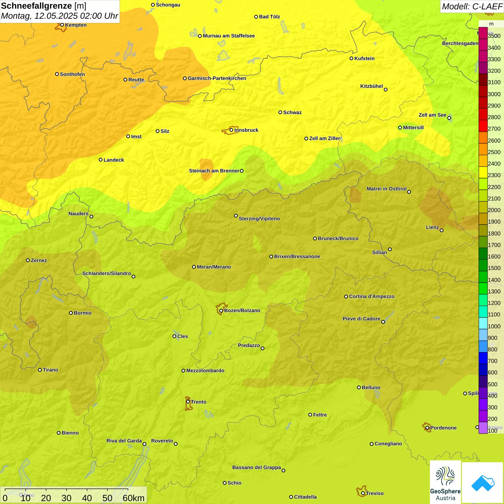Viewport: 504px width, 504px height.
Task: Click the GeoSphere Austria logo
Action: pyautogui.click(x=445, y=482)
